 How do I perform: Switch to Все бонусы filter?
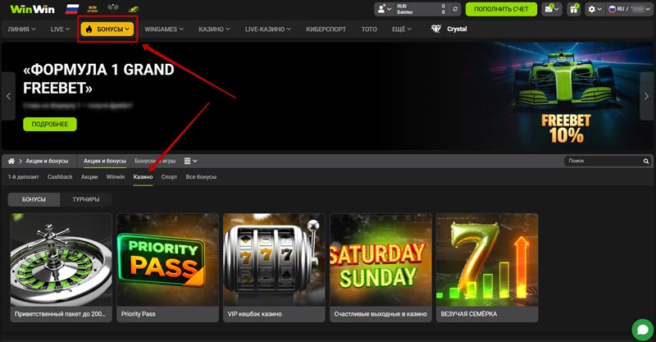click(201, 177)
